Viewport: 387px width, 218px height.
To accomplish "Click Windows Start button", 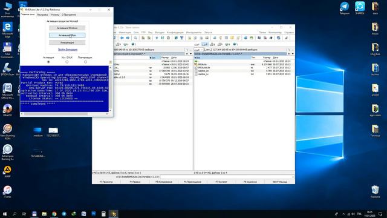I will [x=5, y=214].
